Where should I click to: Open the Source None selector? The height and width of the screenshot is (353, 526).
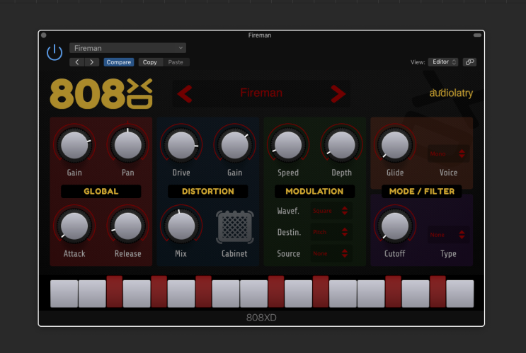(x=331, y=253)
